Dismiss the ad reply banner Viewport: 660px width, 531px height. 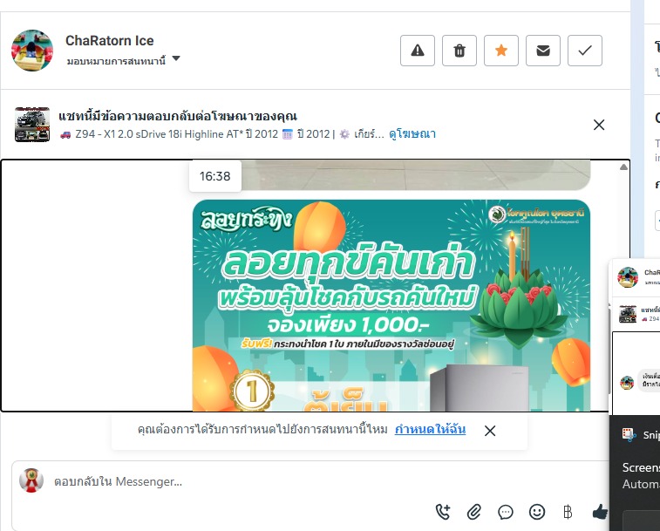pyautogui.click(x=599, y=125)
